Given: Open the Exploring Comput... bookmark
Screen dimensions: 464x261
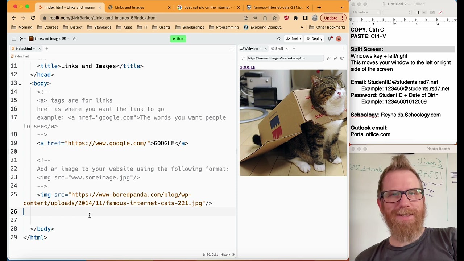Looking at the screenshot, I should [264, 27].
